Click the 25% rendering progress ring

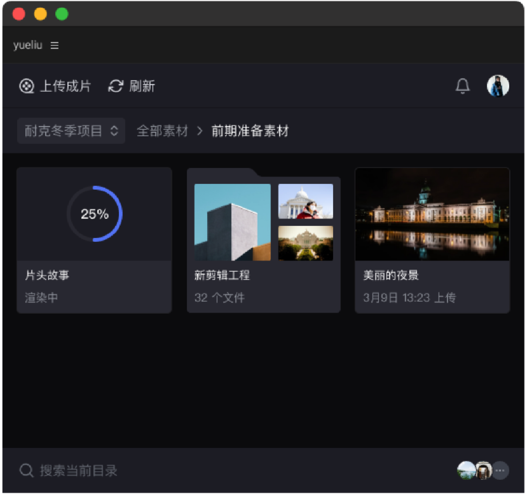click(x=95, y=214)
